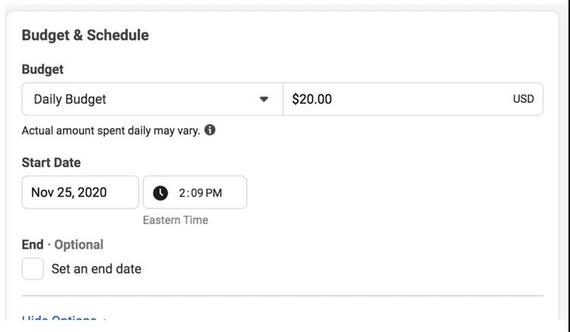Select the hour value in start time
Viewport: 570px width, 332px height.
coord(182,193)
